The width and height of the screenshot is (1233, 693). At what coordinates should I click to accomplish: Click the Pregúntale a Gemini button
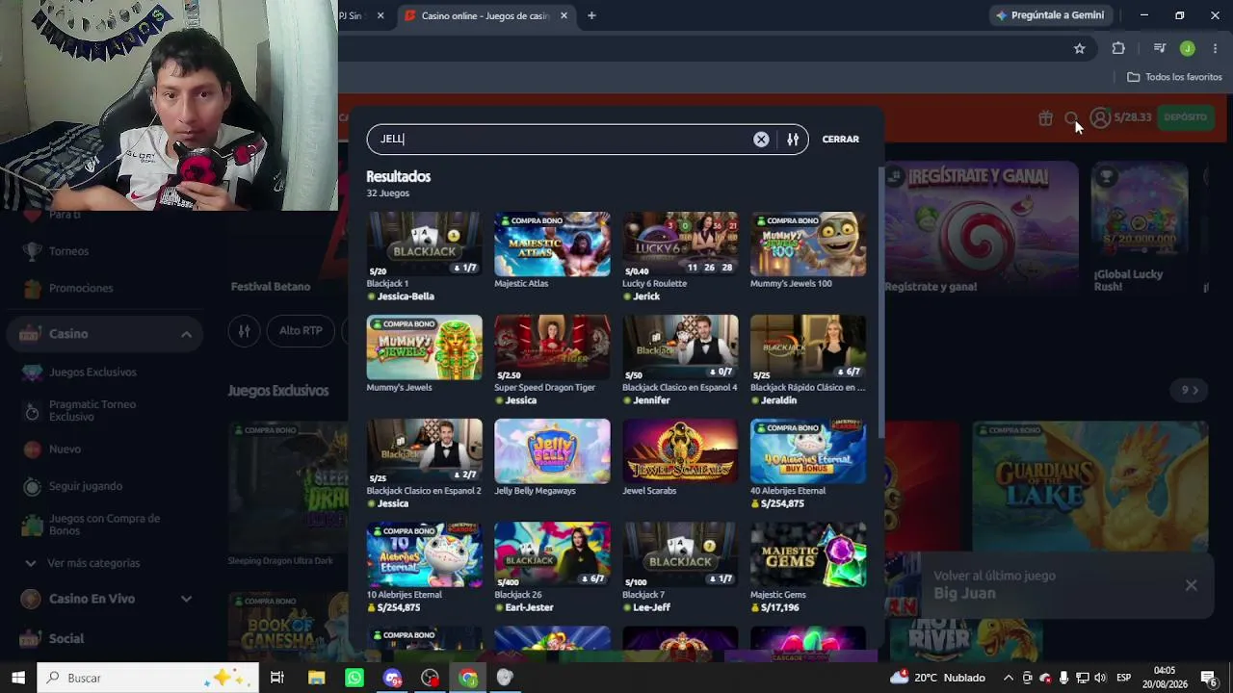1050,15
